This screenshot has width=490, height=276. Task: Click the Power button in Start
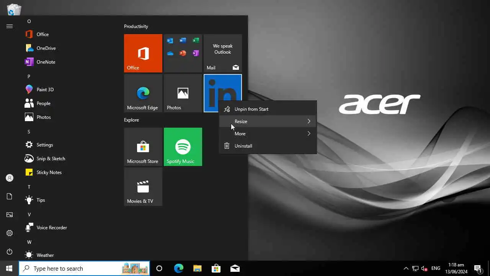click(x=10, y=251)
